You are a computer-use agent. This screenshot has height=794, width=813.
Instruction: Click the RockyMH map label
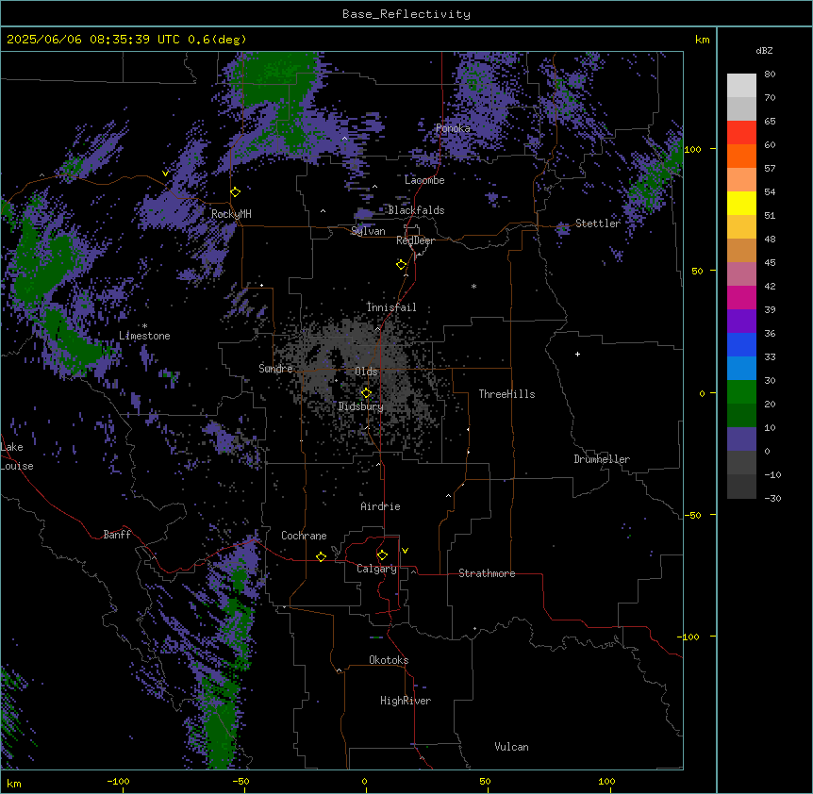click(x=231, y=214)
